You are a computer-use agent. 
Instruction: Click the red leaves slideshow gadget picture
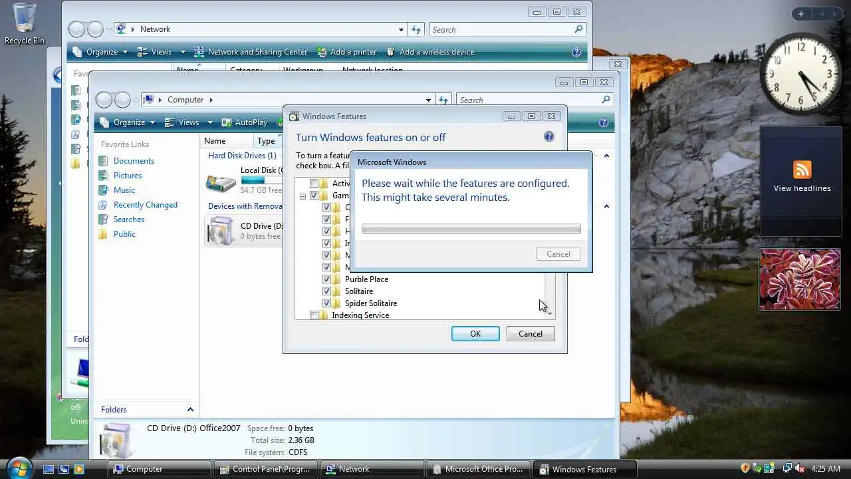(x=800, y=279)
